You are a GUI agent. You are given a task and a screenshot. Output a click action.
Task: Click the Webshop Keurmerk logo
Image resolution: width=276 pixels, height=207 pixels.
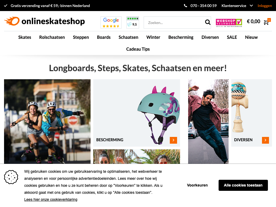pyautogui.click(x=229, y=23)
